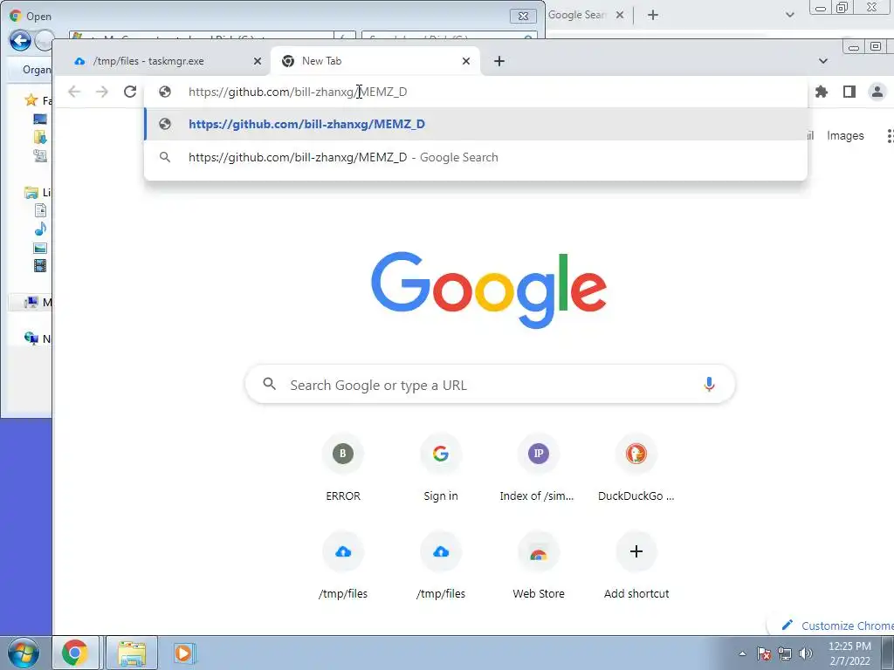Open tab search chevron in background Chrome window
Viewport: 894px width, 670px height.
(789, 15)
